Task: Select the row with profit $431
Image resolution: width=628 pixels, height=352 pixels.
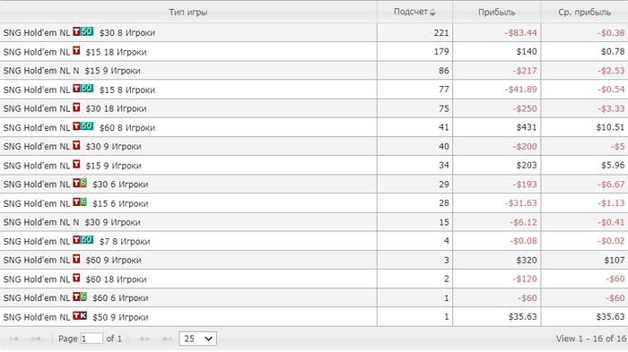Action: pos(314,127)
